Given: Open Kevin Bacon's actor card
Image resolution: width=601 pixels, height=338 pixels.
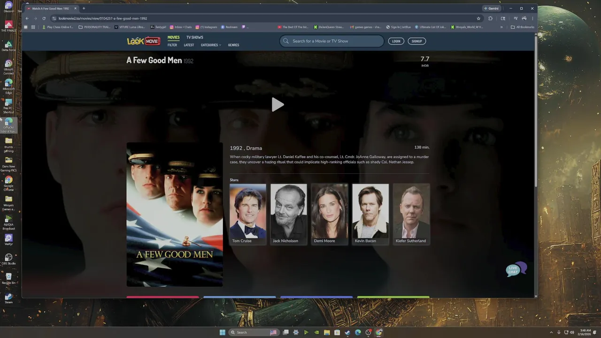Looking at the screenshot, I should pyautogui.click(x=370, y=214).
